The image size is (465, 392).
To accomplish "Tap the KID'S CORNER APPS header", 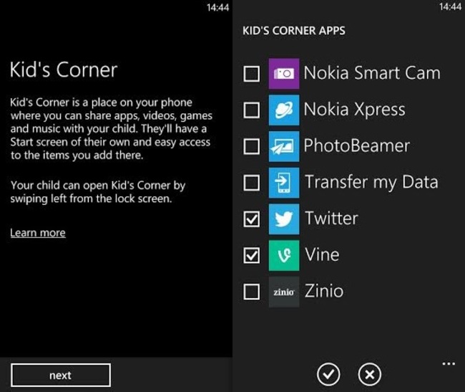I will pos(294,31).
